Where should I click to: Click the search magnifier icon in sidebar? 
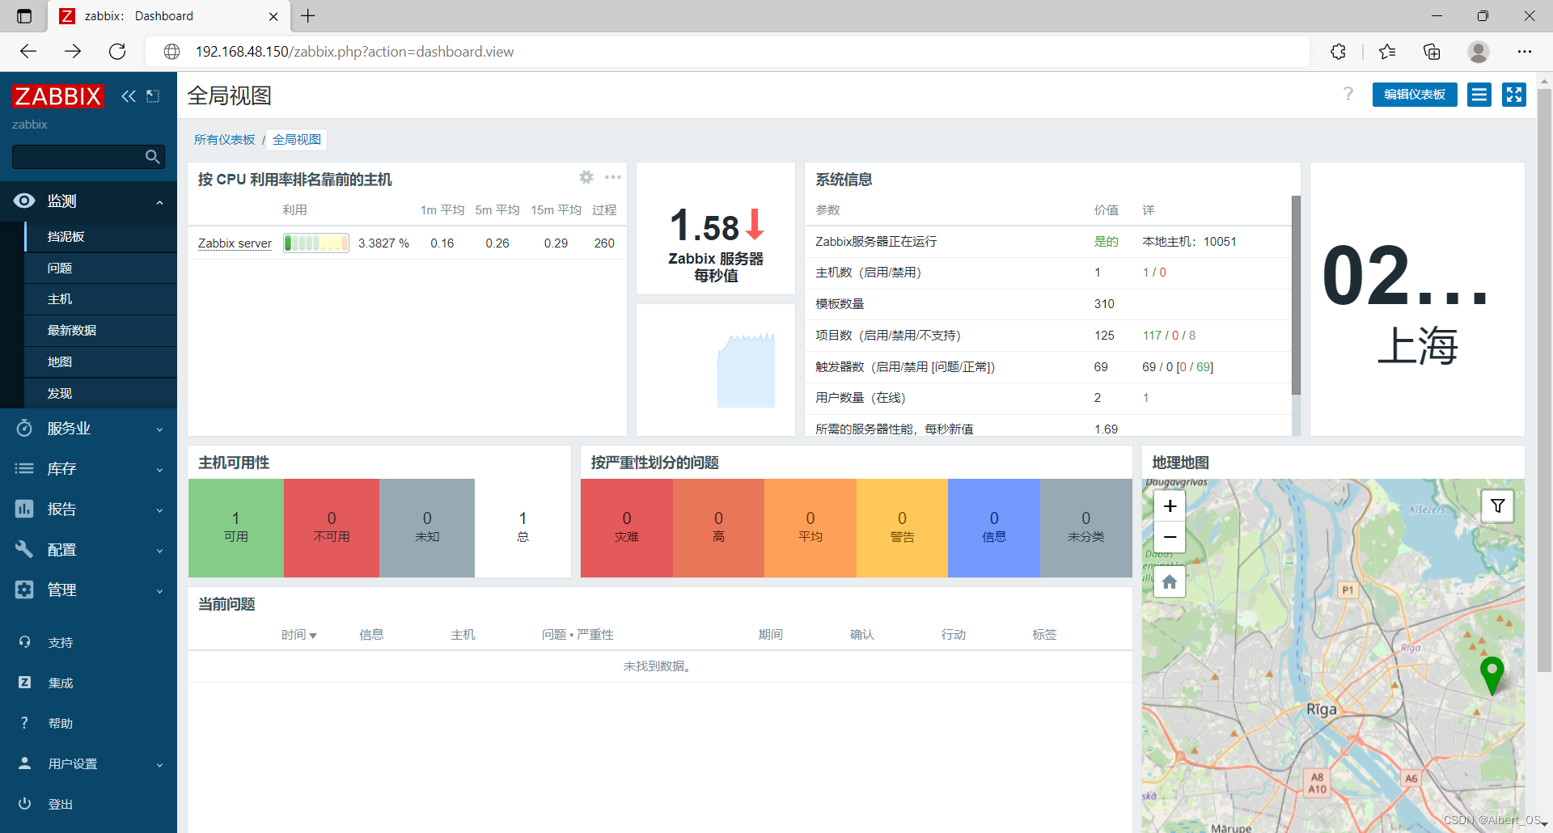point(152,157)
